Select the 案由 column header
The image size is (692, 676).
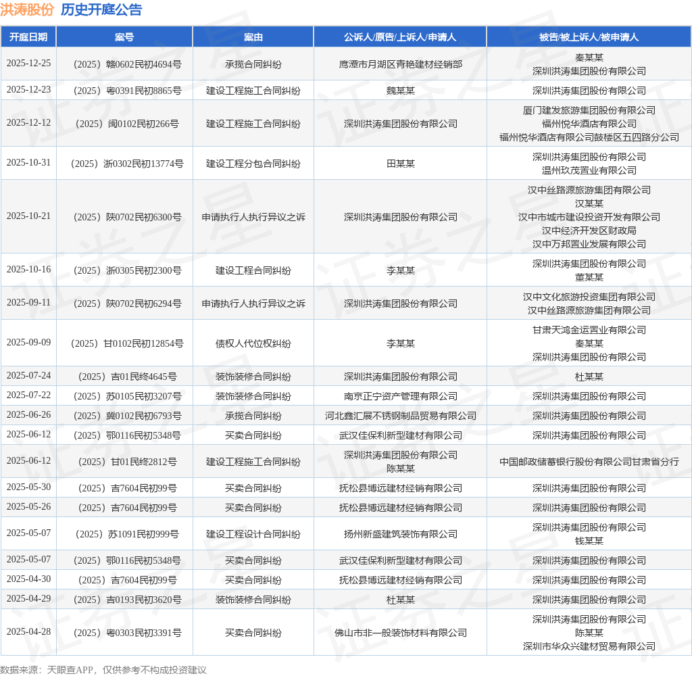[253, 37]
